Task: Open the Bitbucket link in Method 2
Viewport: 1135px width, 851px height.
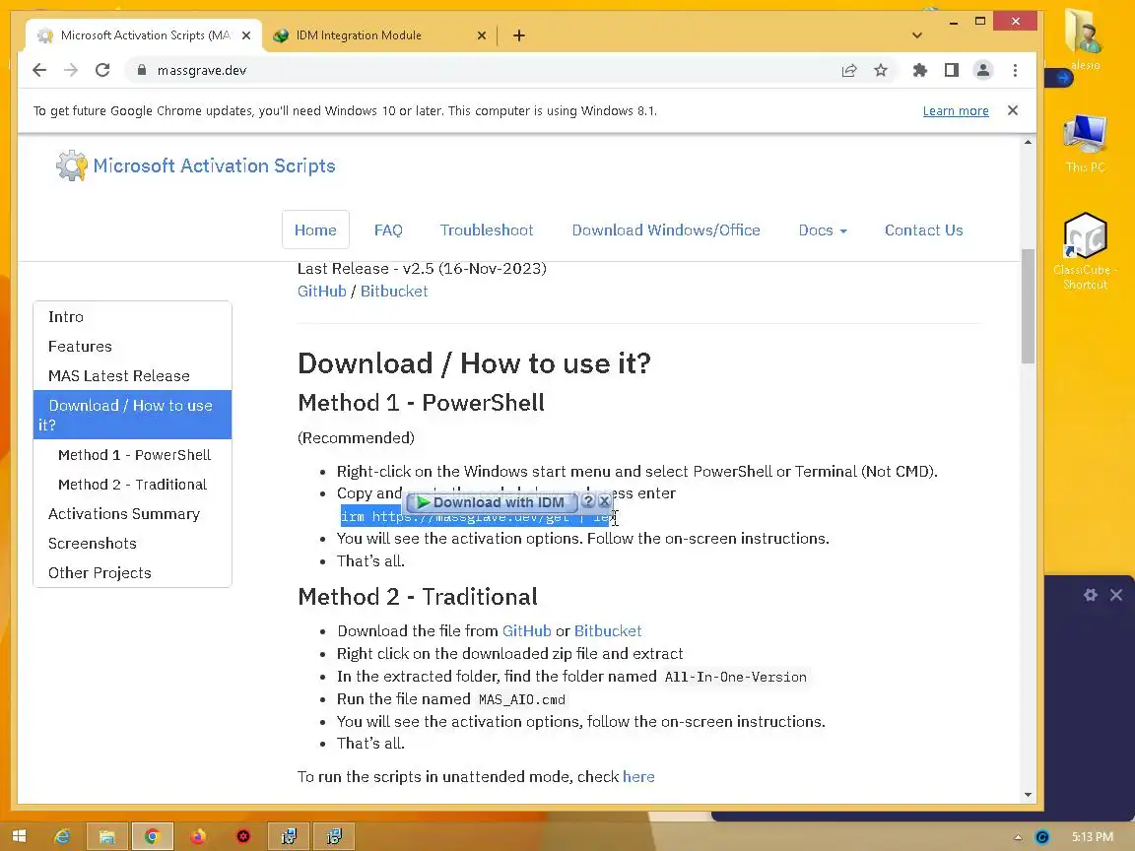Action: pos(608,631)
